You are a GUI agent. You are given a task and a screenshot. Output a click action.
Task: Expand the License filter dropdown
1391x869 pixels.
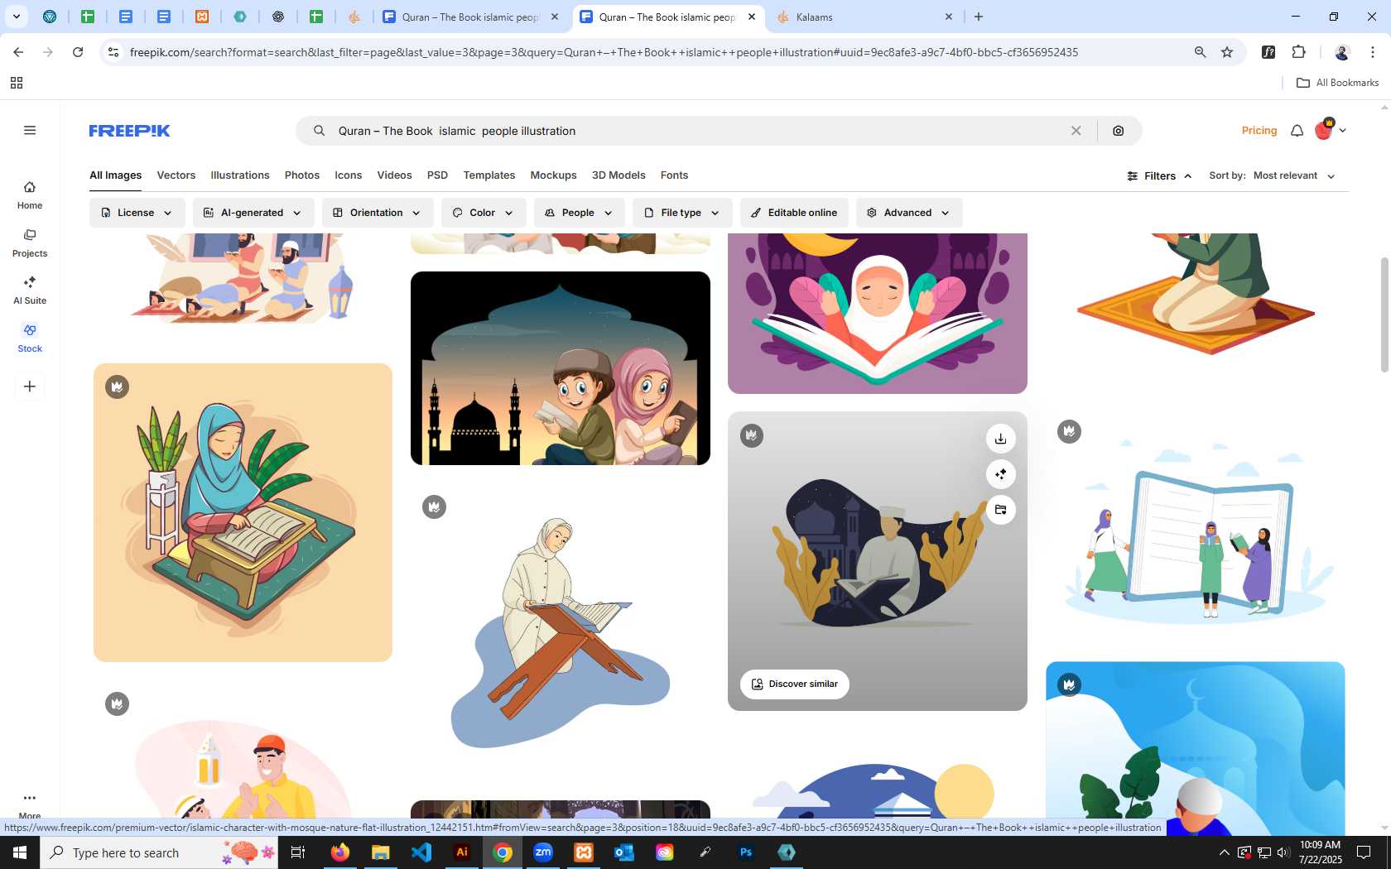[137, 213]
